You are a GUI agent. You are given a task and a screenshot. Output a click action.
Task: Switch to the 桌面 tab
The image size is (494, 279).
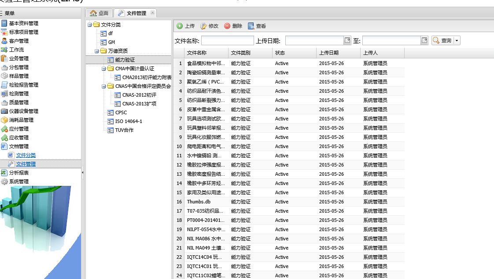(x=99, y=13)
